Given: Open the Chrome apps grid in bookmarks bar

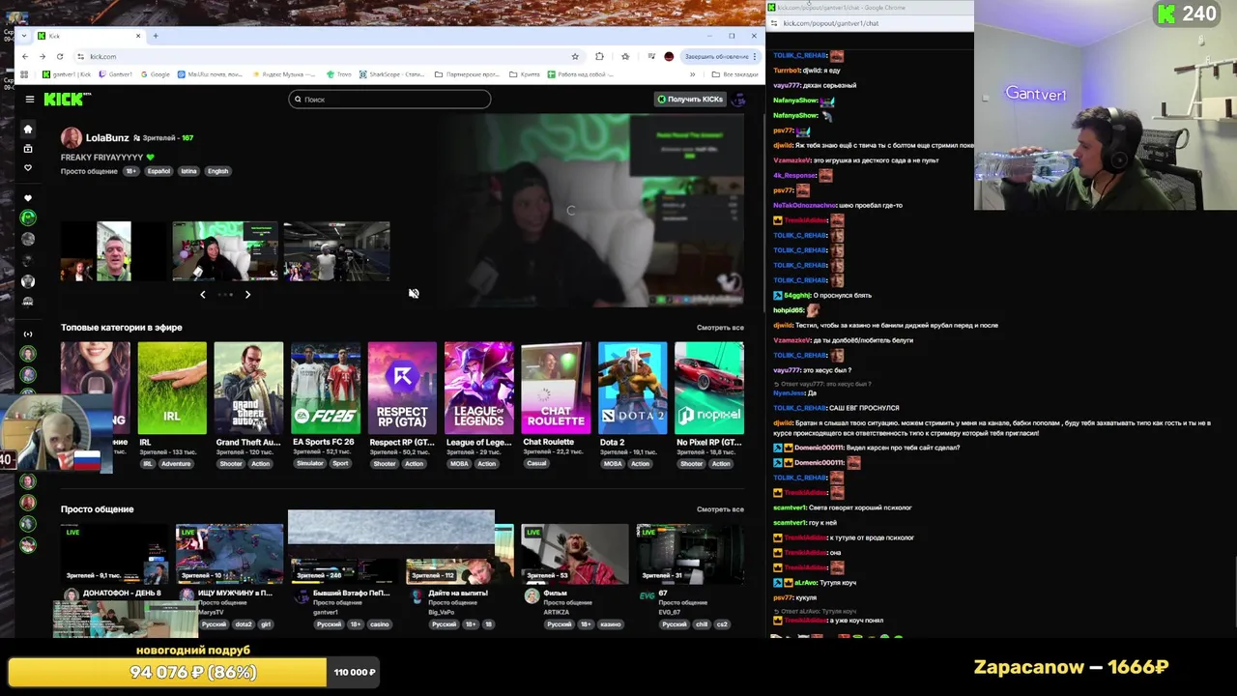Looking at the screenshot, I should click(24, 74).
